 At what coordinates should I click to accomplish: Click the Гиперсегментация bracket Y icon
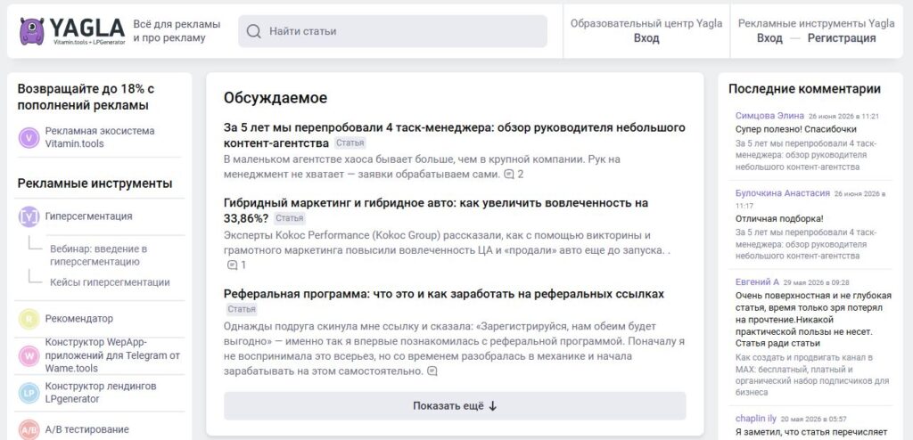[29, 216]
